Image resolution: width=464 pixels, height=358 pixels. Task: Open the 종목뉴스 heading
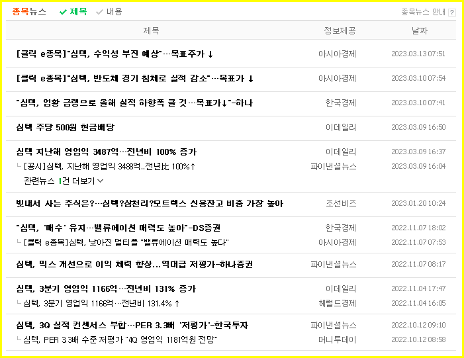point(29,11)
